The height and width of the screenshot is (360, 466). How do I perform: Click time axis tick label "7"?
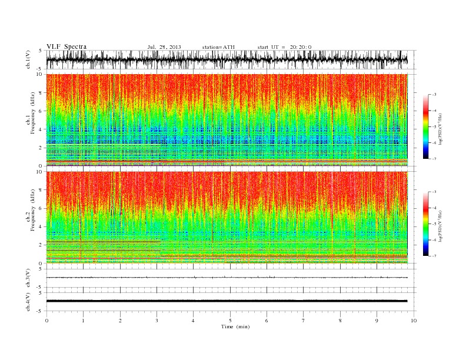pos(304,321)
